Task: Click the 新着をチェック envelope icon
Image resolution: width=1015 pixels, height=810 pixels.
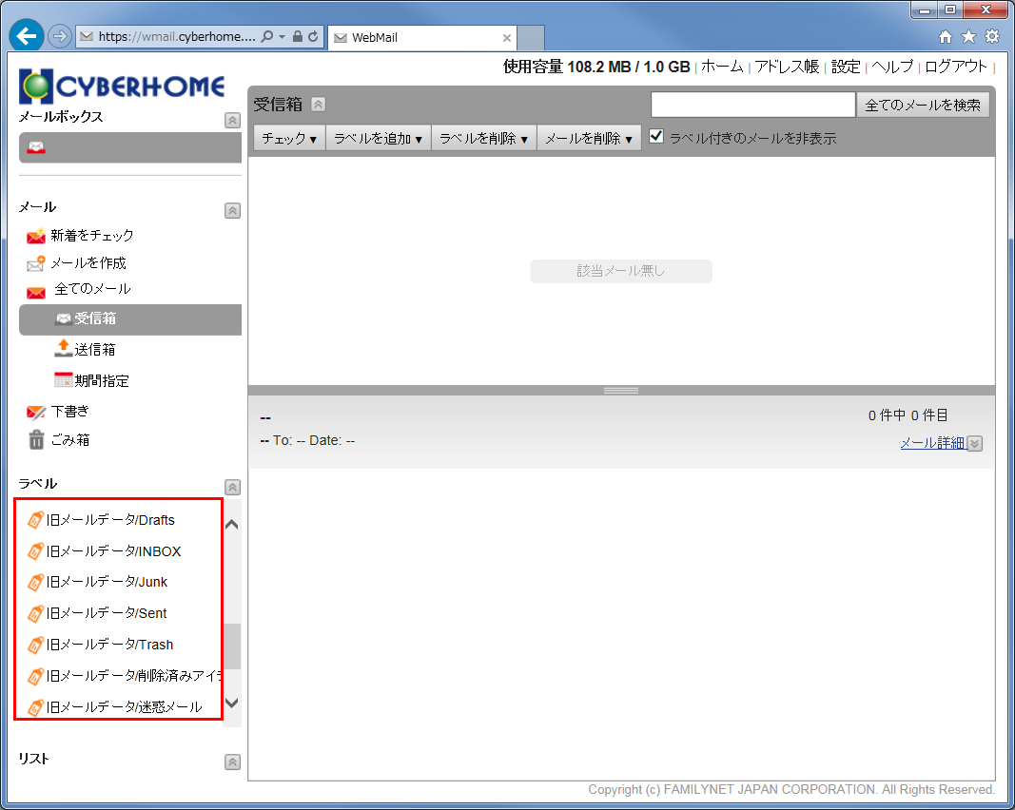Action: click(36, 236)
